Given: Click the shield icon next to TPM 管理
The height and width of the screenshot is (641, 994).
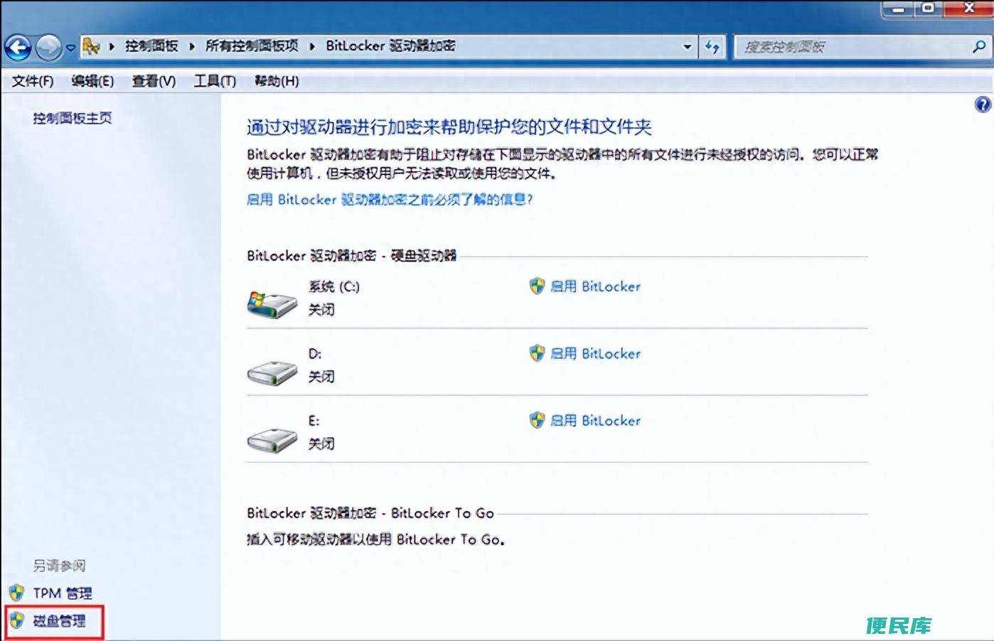Looking at the screenshot, I should point(16,593).
